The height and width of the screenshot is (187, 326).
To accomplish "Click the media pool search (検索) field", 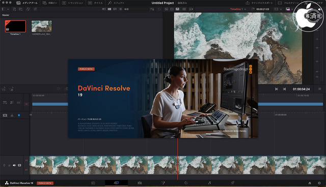I will (136, 9).
